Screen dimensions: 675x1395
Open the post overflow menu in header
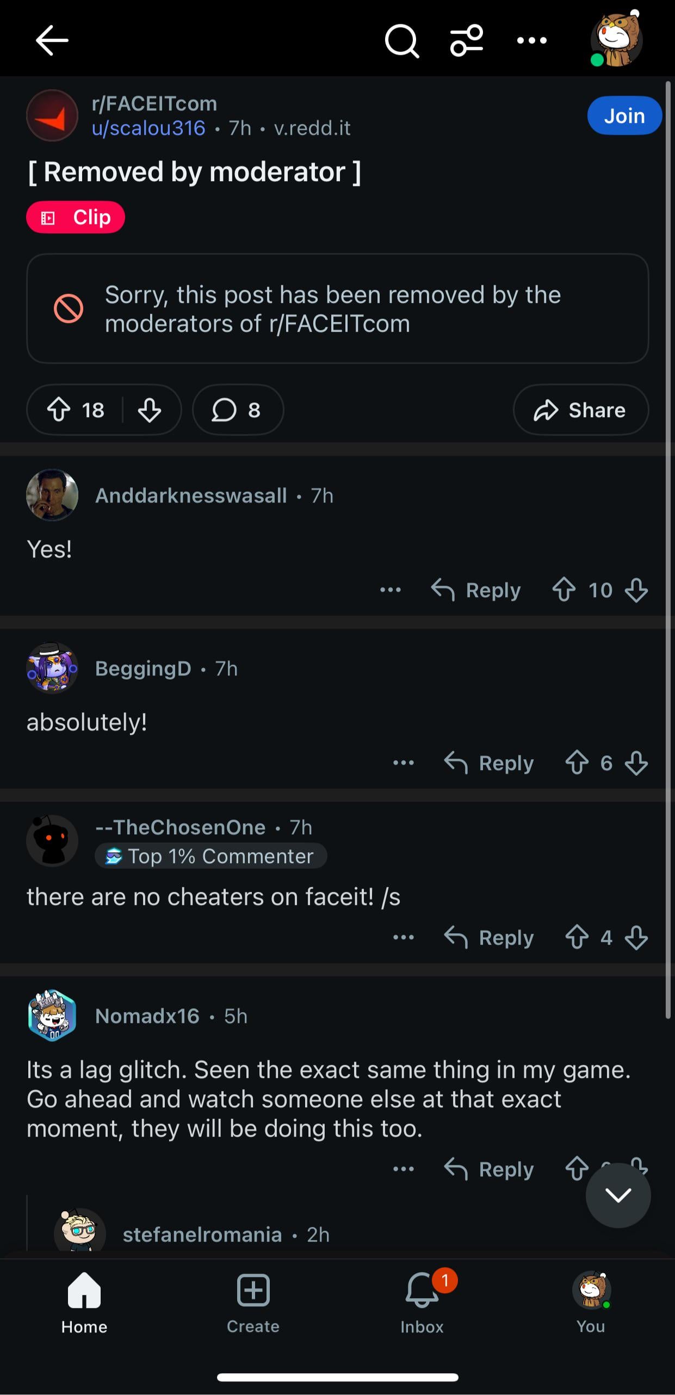click(x=531, y=40)
